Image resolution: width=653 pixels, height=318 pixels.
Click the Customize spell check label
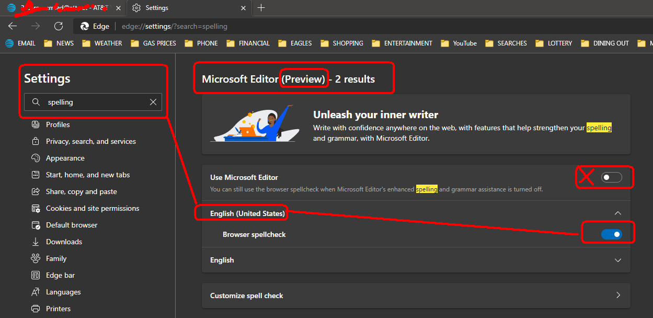(x=247, y=296)
